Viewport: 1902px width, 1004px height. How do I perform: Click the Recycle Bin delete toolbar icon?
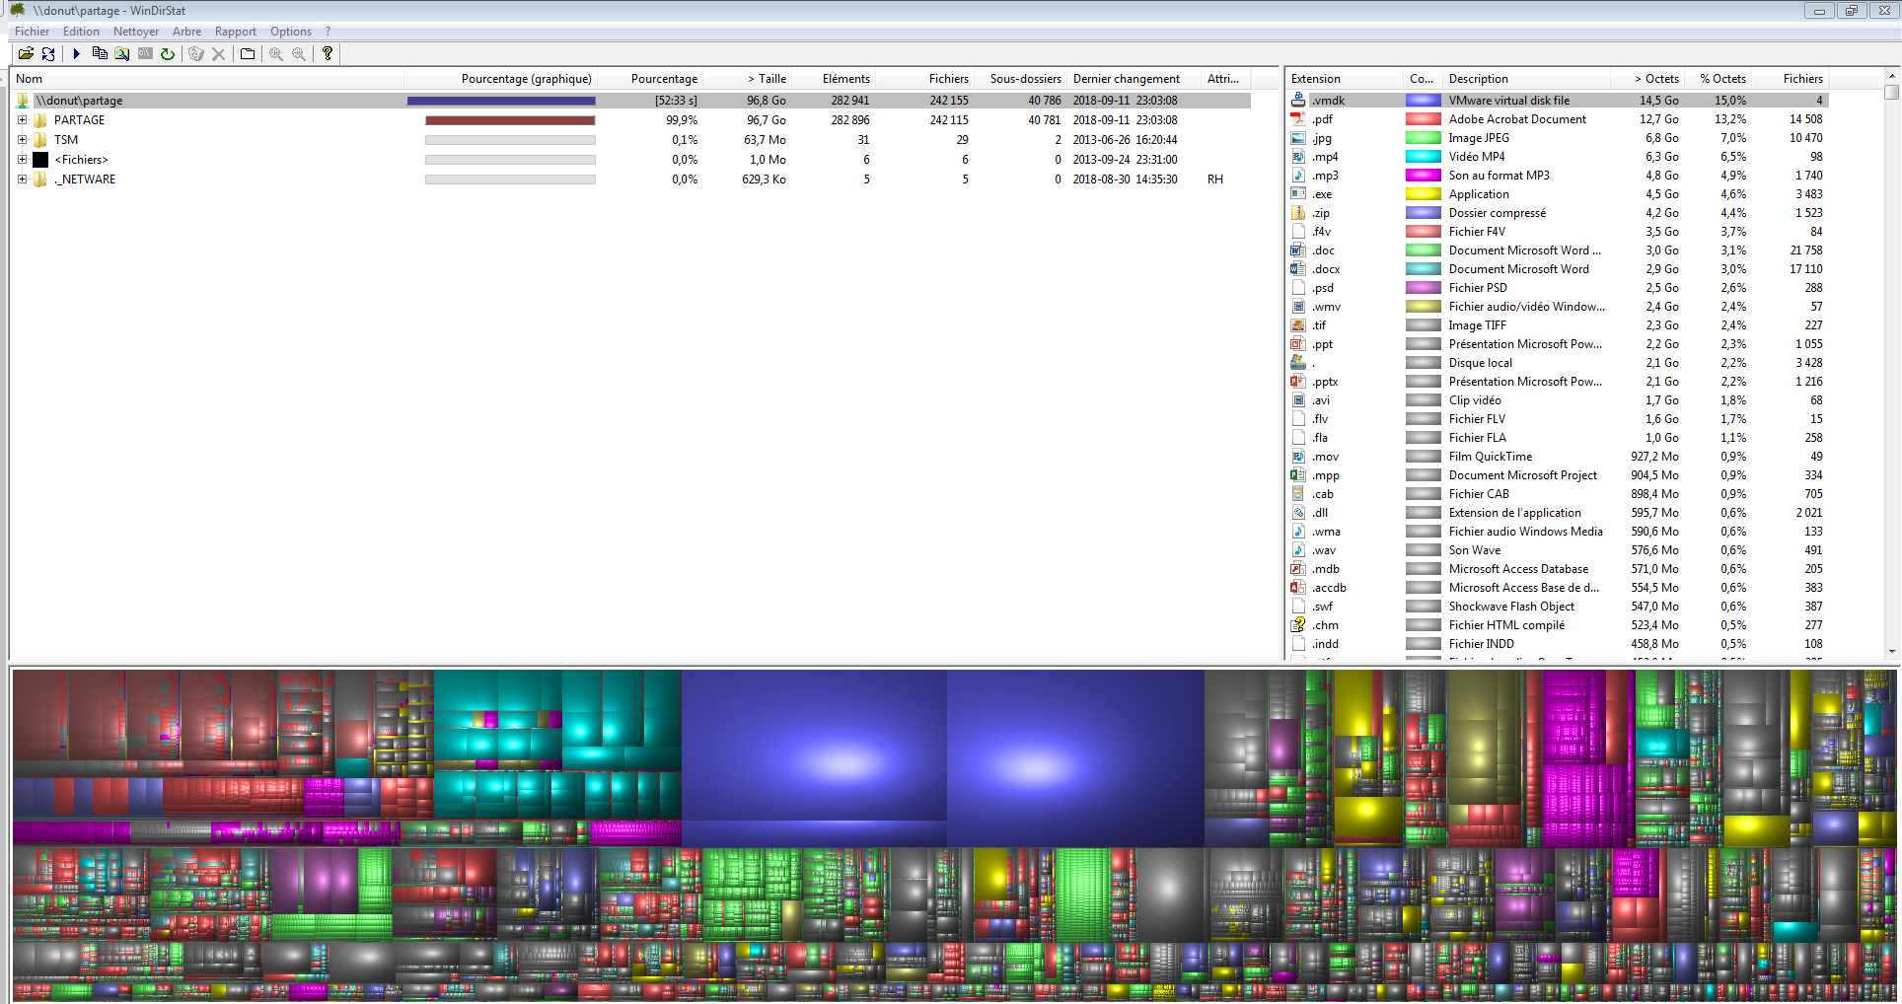tap(196, 54)
